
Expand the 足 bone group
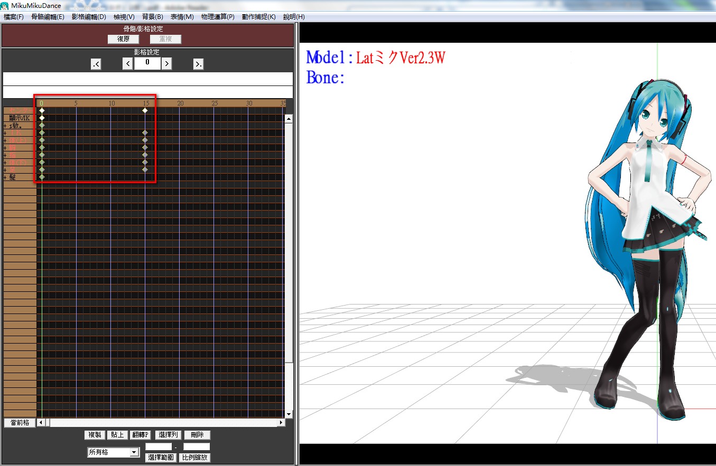[5, 170]
